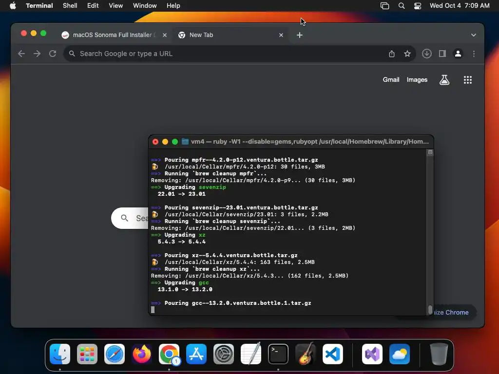Click the 'Upgrading xz' line in Terminal
The image size is (499, 374).
(178, 235)
